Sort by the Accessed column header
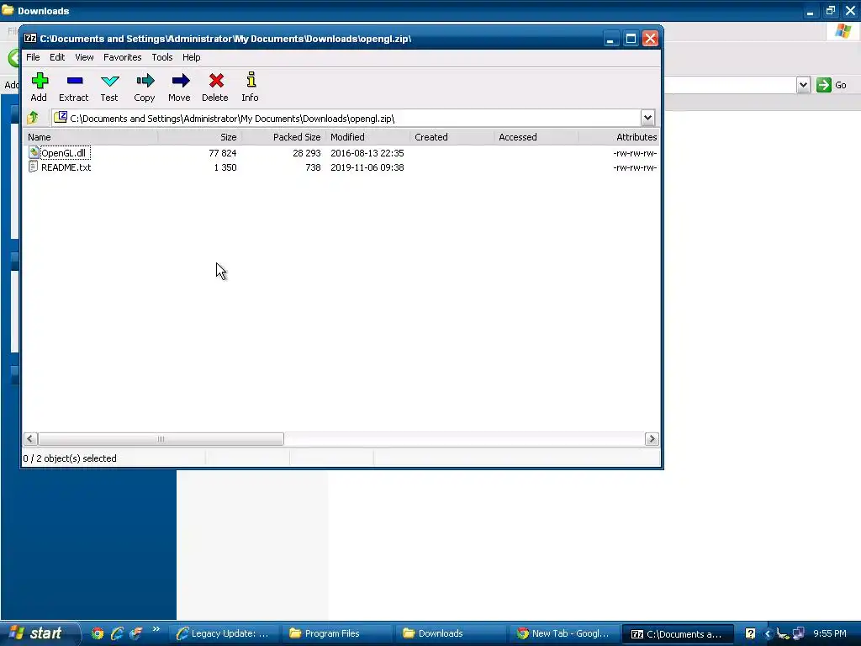This screenshot has width=861, height=646. pos(536,137)
